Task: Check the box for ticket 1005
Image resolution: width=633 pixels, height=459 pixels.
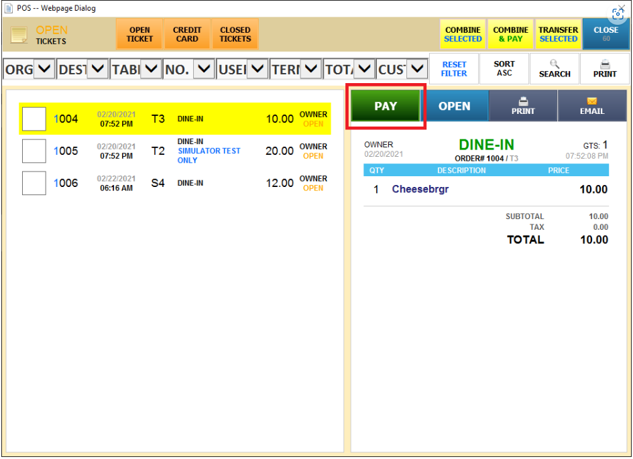Action: pos(34,151)
